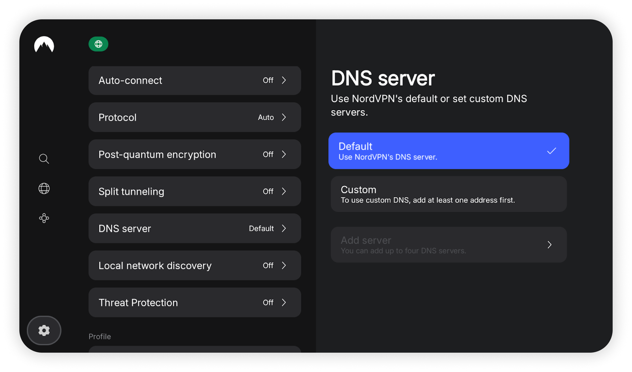Click the checkmark on Default option
632x372 pixels.
click(x=551, y=151)
